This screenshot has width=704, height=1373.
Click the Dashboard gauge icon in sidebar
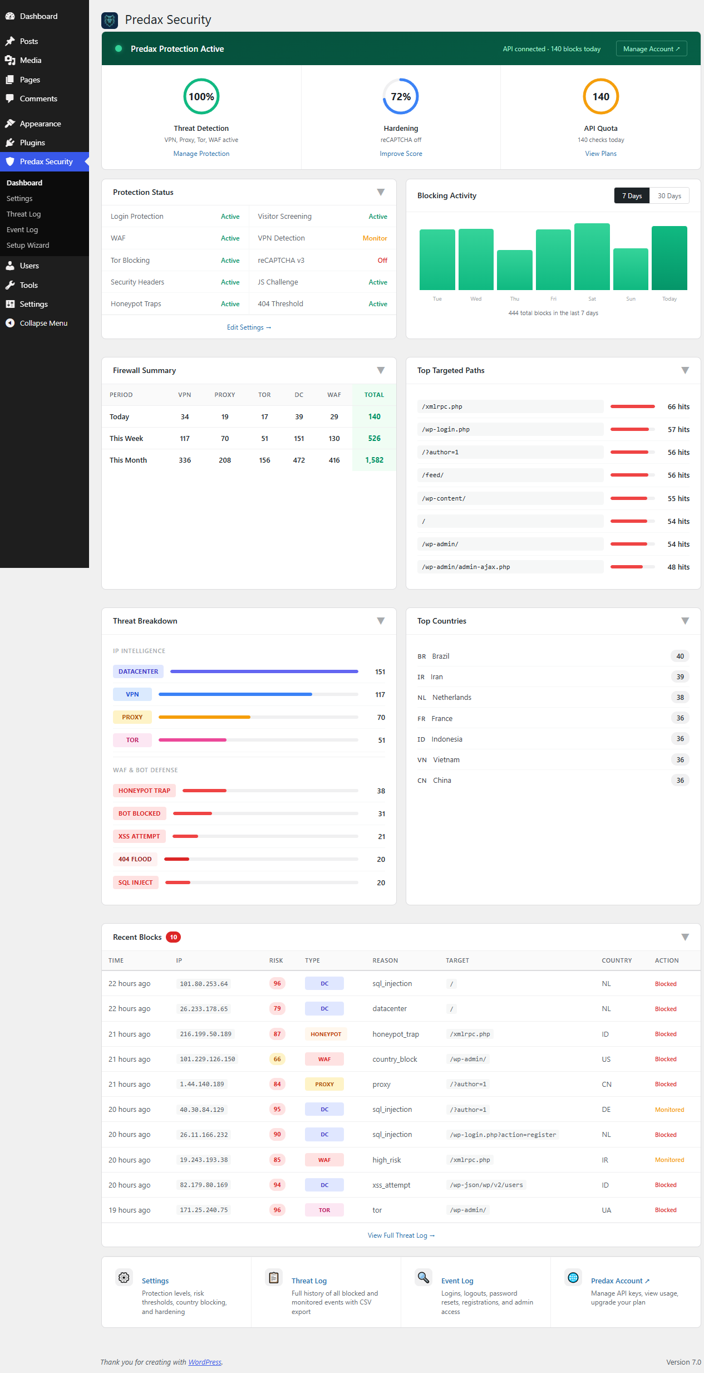point(10,16)
